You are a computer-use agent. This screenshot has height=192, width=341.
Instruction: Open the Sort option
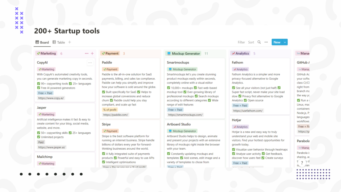pos(251,42)
